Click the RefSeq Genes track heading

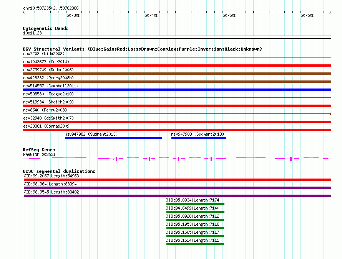point(39,150)
